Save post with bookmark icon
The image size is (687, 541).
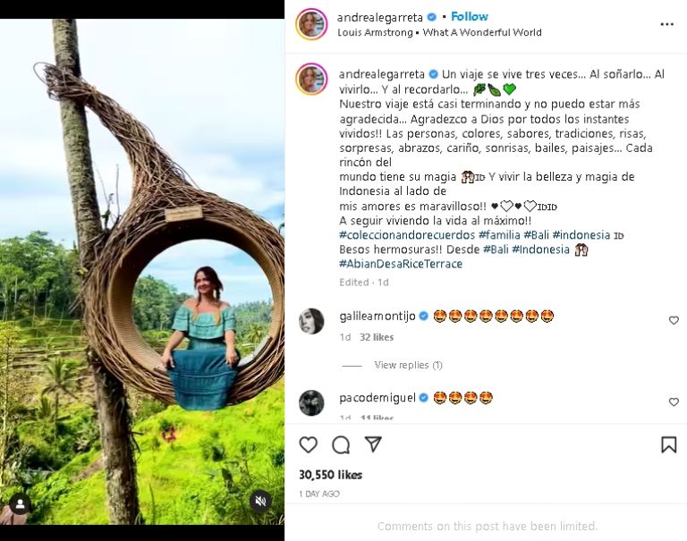click(x=668, y=444)
